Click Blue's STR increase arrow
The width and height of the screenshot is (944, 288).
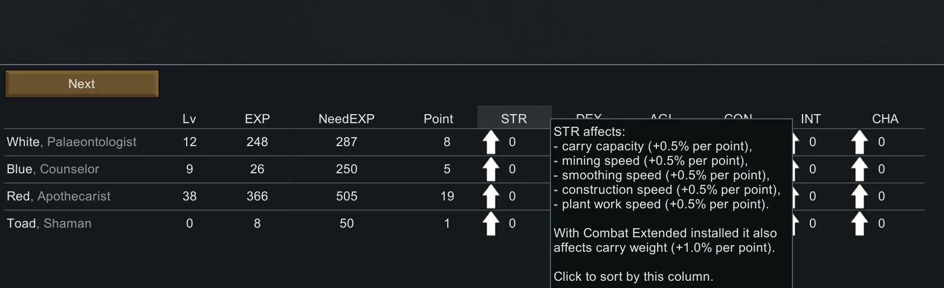[491, 170]
